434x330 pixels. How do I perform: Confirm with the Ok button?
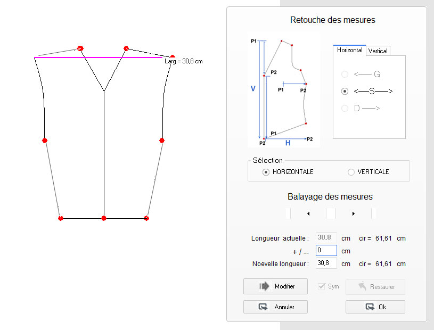375,307
